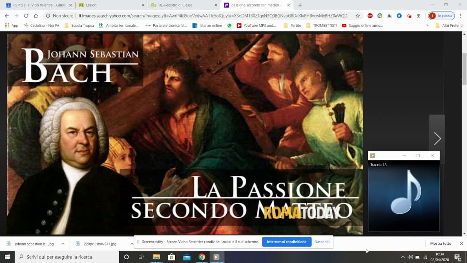Screen dimensions: 467x263
Task: Open the Istanze online bookmark
Action: (207, 26)
